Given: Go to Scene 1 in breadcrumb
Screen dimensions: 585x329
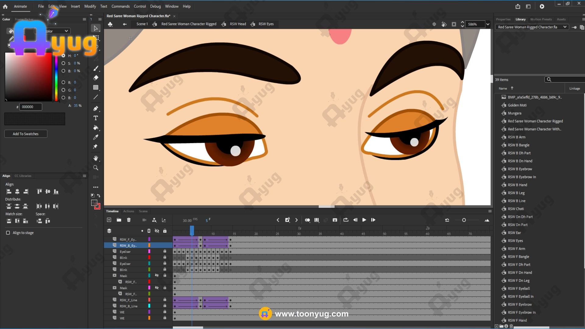Looking at the screenshot, I should [x=142, y=24].
